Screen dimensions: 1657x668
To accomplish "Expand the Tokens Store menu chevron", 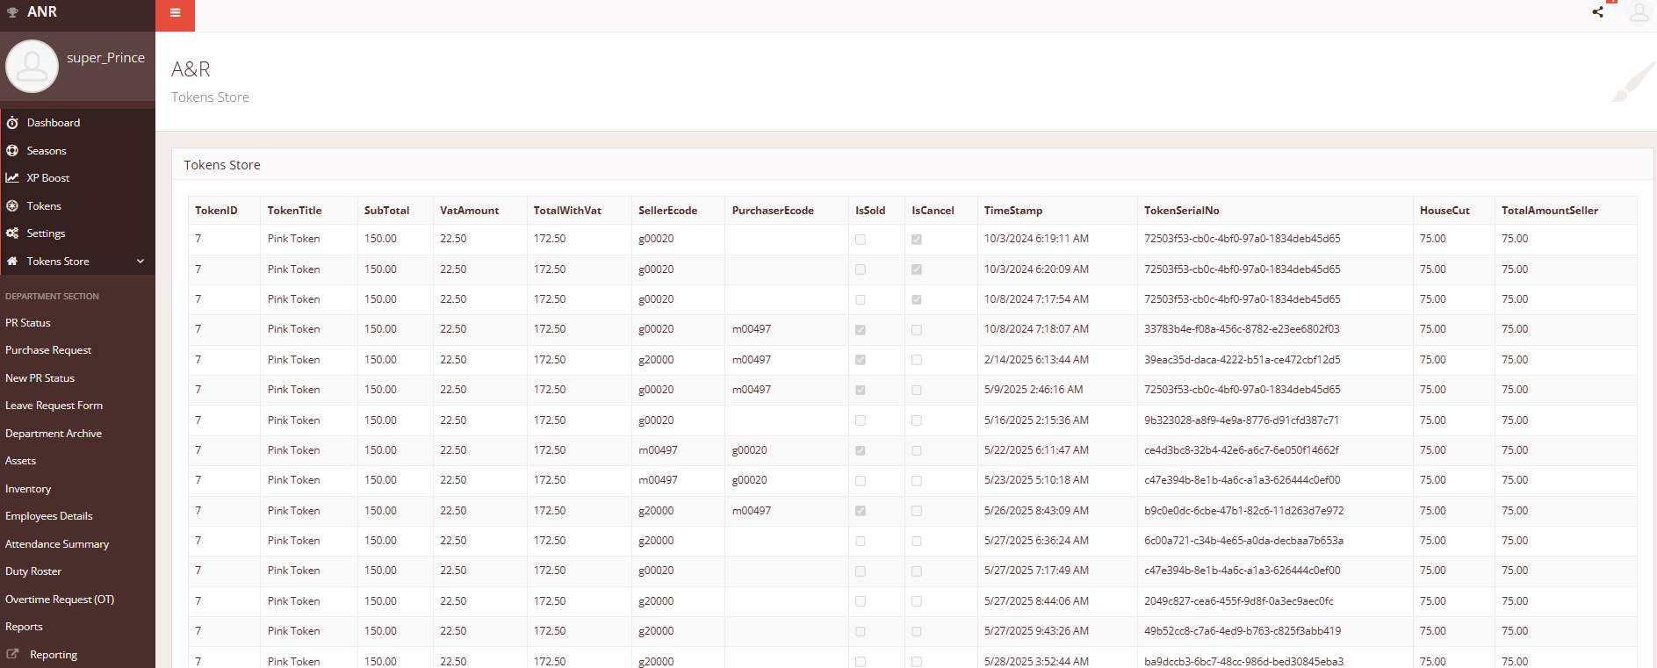I will click(140, 262).
